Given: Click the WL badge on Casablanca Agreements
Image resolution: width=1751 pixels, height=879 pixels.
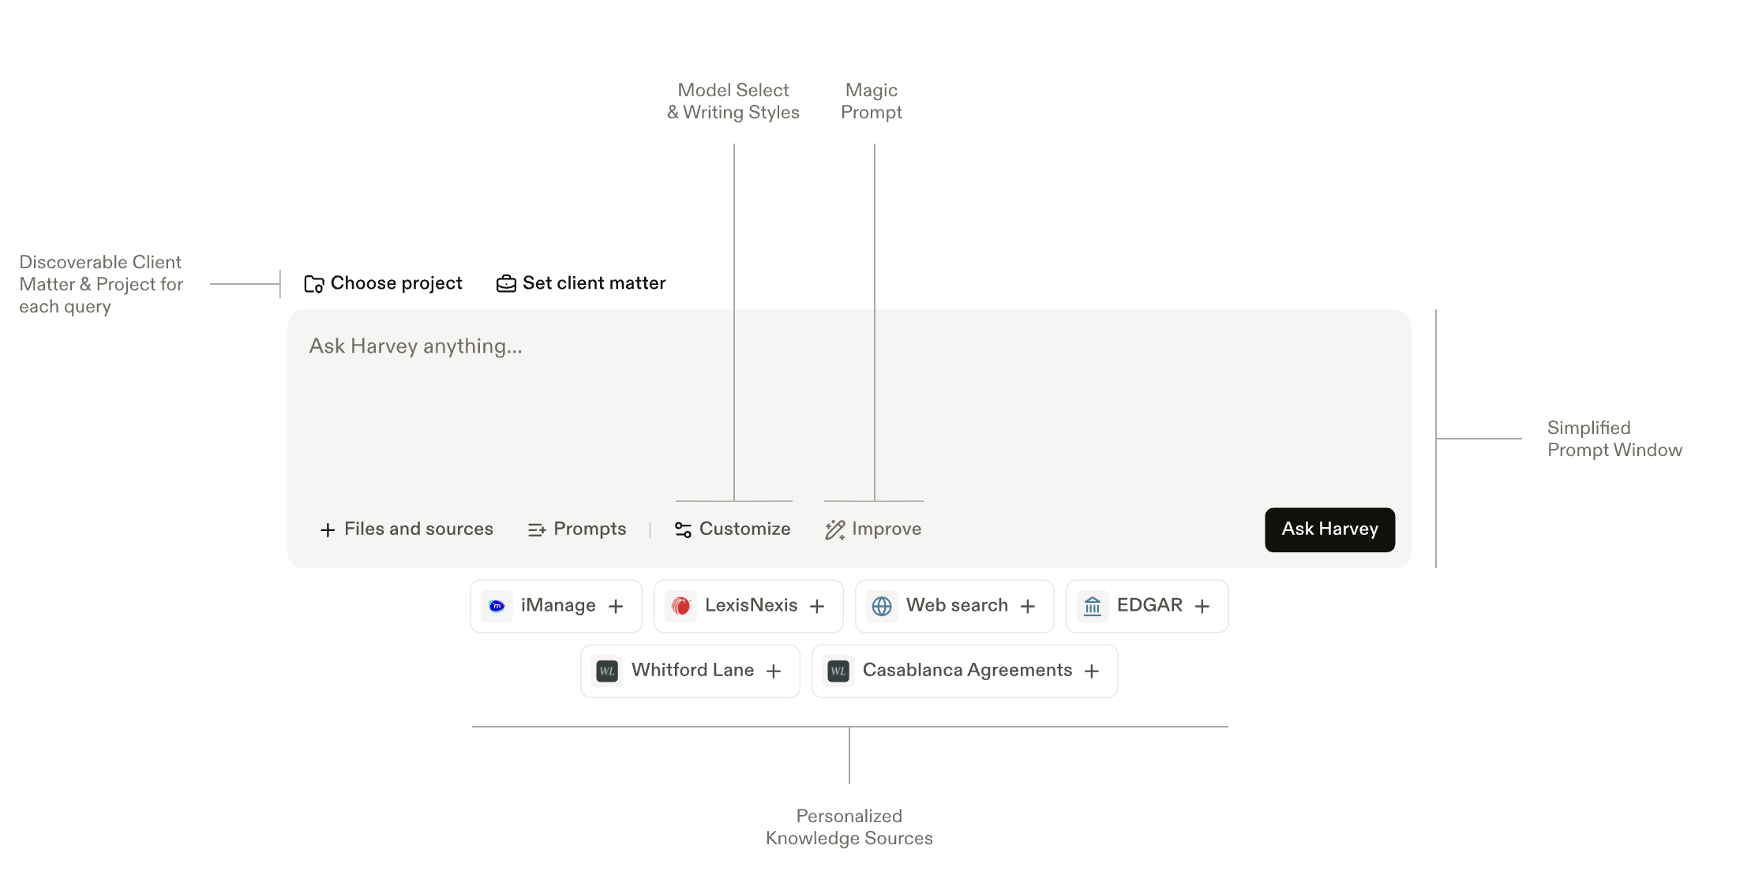Looking at the screenshot, I should [x=838, y=670].
